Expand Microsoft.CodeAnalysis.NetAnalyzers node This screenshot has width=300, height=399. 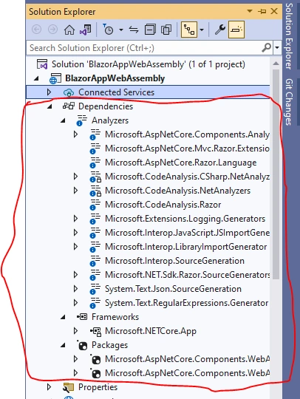pyautogui.click(x=75, y=191)
